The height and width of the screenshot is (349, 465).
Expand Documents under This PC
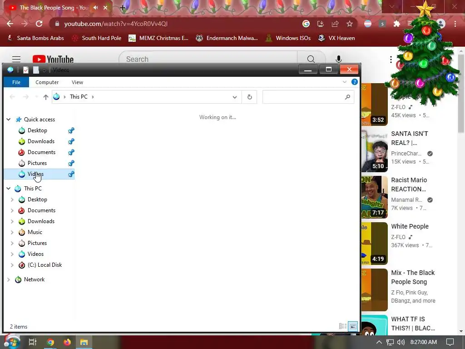pos(12,210)
